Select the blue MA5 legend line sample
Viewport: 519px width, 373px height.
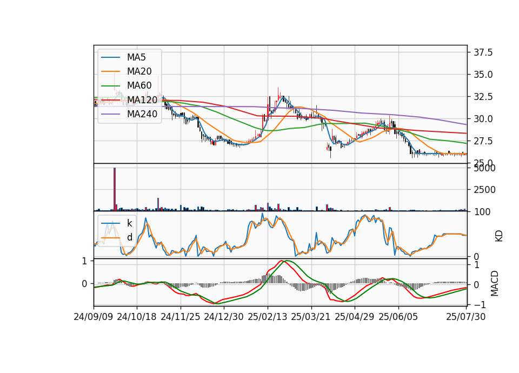coord(110,57)
